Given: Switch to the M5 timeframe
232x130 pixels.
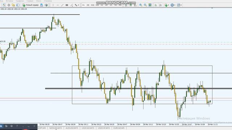Looking at the screenshot, I should (88, 5).
